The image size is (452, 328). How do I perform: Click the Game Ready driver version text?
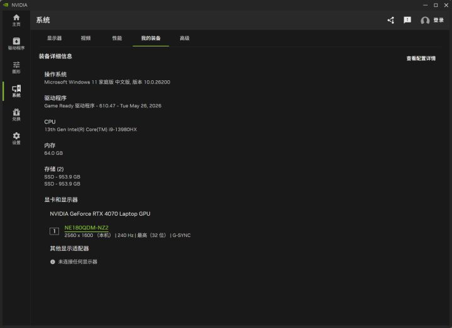tap(102, 106)
